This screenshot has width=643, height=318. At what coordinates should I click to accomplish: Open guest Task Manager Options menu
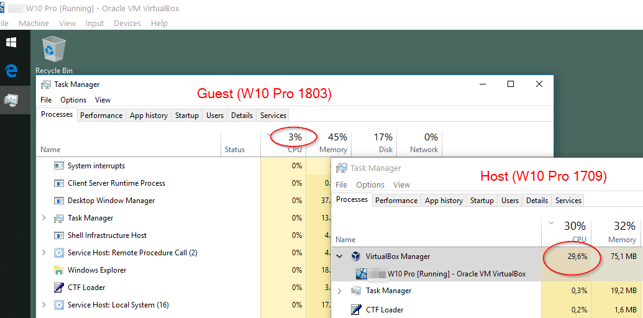tap(73, 100)
